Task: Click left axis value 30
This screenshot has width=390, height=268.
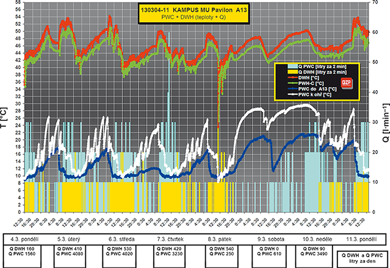Action: (19, 104)
